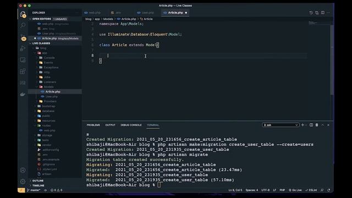Click the feedback icon in status bar
The image size is (352, 198).
322,190
